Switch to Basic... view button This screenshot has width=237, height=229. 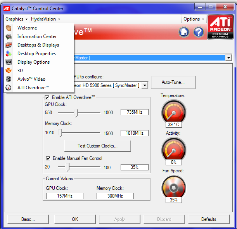coord(28,219)
